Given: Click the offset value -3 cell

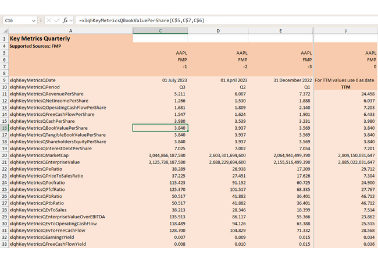Looking at the screenshot, I should click(x=281, y=66).
